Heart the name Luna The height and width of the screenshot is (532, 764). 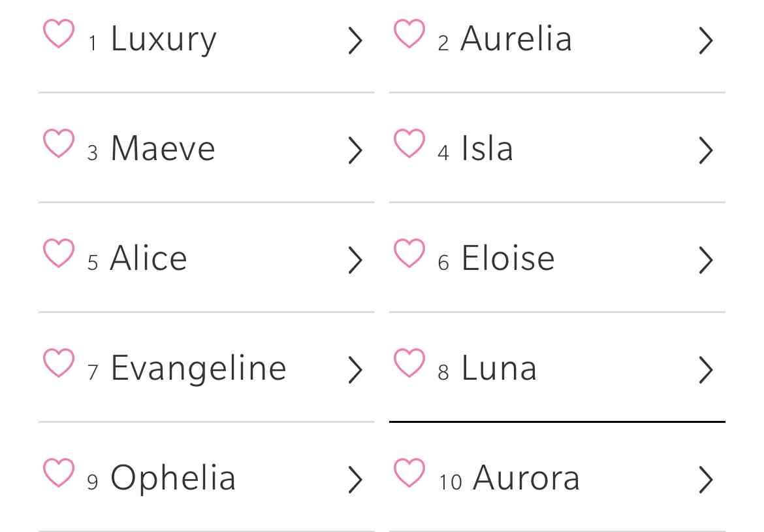(x=409, y=362)
